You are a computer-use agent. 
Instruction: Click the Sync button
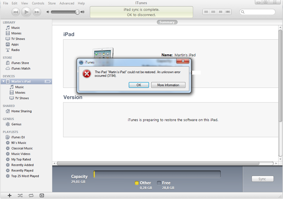pyautogui.click(x=263, y=179)
